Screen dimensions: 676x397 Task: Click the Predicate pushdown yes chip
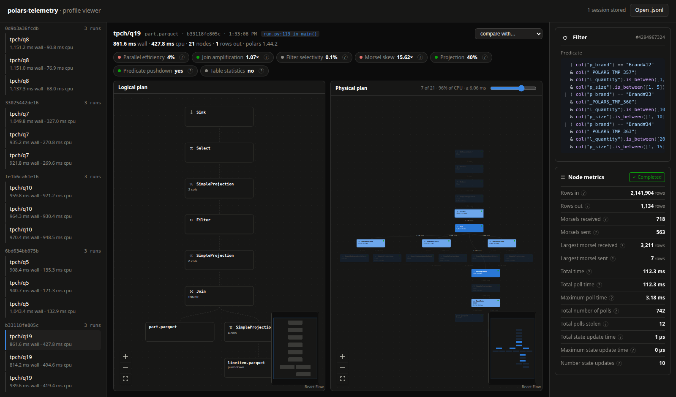click(155, 71)
